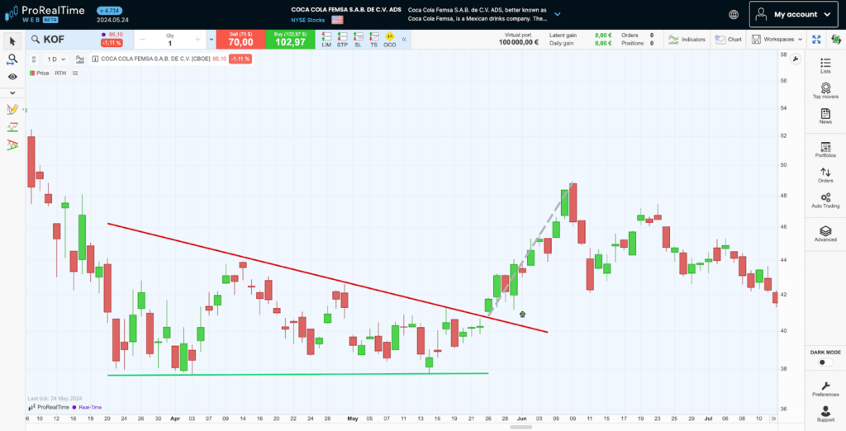This screenshot has width=846, height=431.
Task: Click the red Sell 70,00 button
Action: (240, 40)
